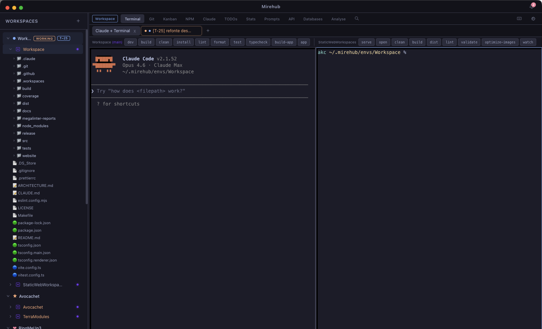
Task: Run the typecheck task button
Action: (258, 42)
